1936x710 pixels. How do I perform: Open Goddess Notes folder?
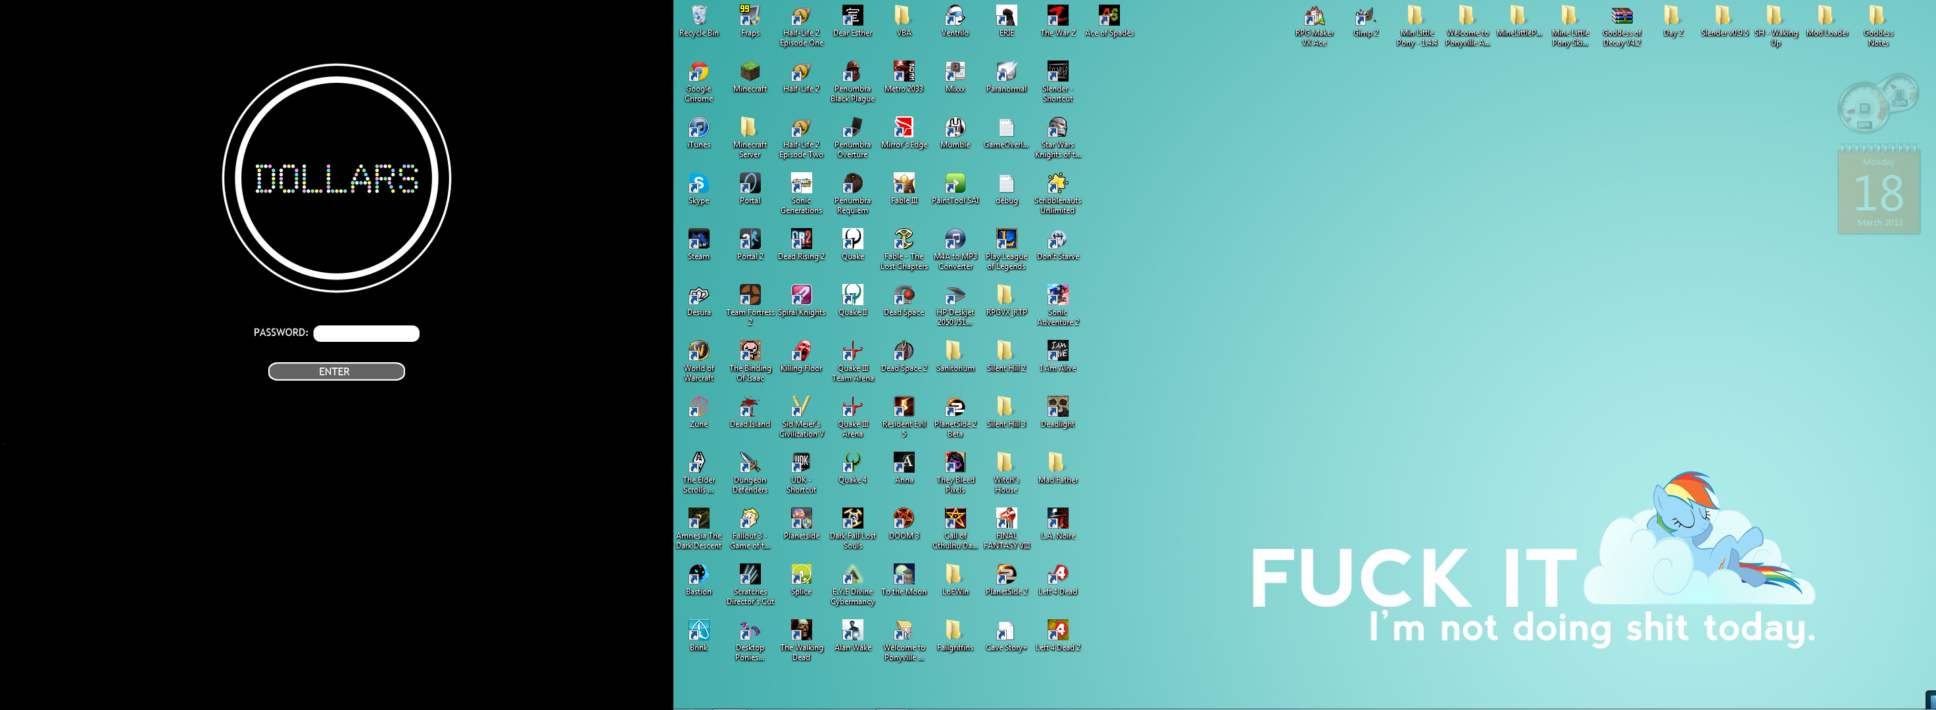(1878, 25)
